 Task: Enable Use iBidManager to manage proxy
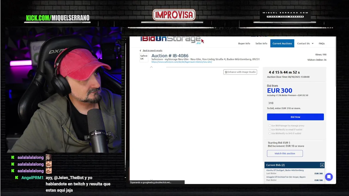[270, 125]
